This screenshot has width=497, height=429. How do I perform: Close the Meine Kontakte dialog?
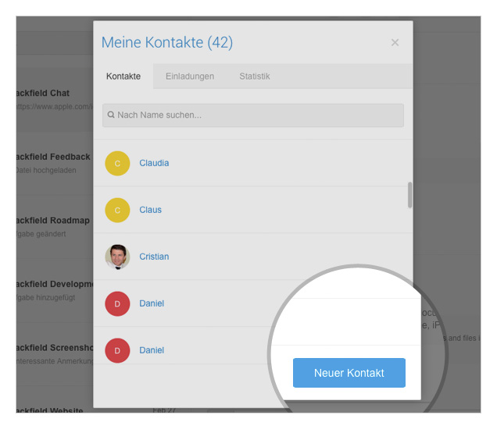point(395,42)
